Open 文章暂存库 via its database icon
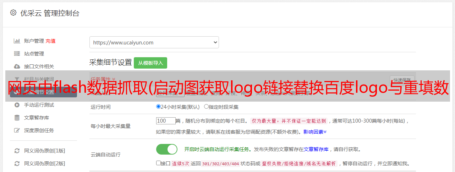 tap(17, 118)
